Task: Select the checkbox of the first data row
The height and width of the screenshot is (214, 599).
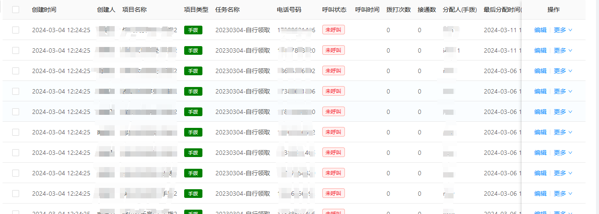Action: point(16,30)
